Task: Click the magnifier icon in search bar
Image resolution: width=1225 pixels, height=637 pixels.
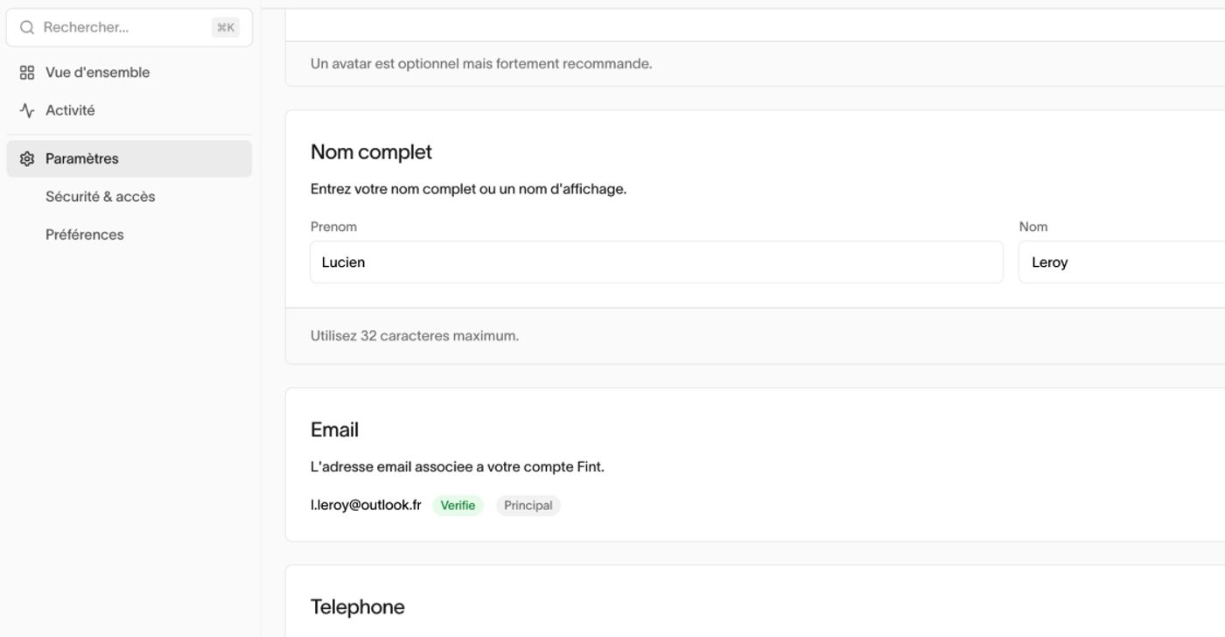Action: point(27,28)
